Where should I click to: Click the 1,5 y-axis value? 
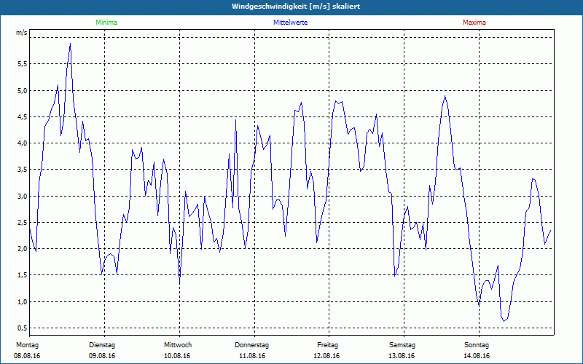(23, 275)
